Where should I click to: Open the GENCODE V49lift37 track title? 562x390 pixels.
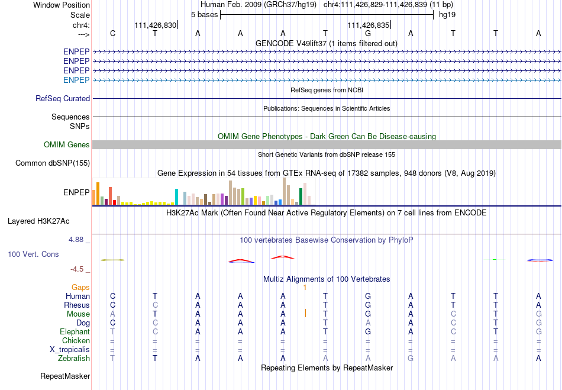[x=326, y=43]
